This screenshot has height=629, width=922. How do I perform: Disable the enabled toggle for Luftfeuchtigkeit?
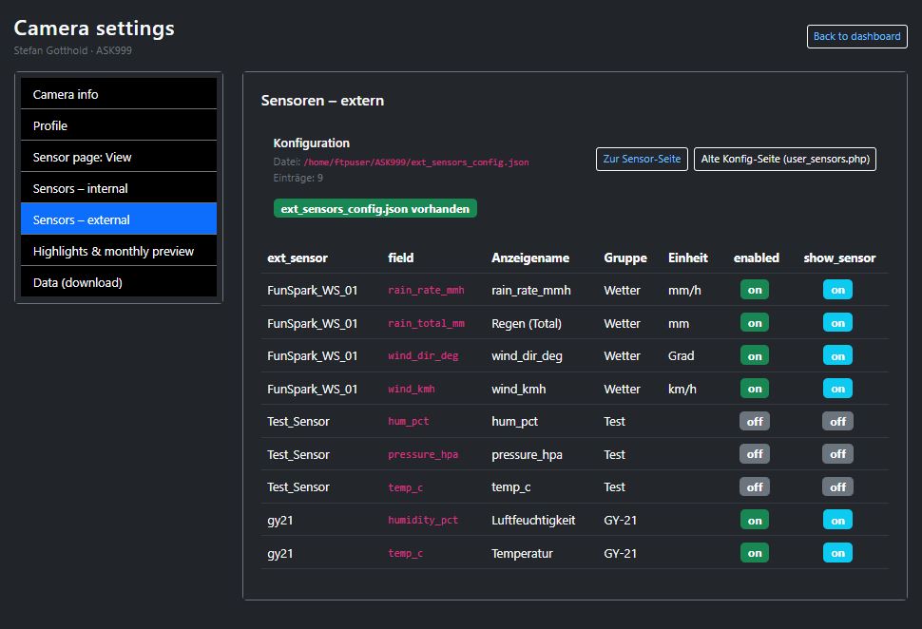tap(754, 520)
